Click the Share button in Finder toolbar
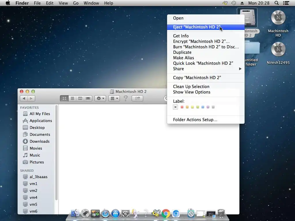The image size is (295, 221). click(x=137, y=98)
